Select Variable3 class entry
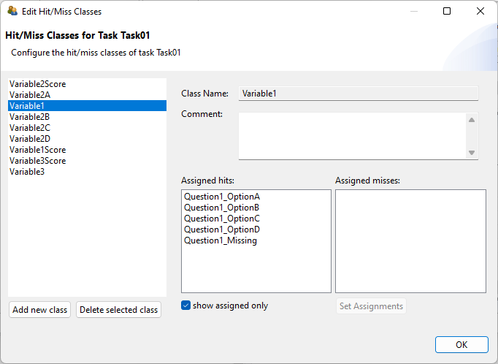This screenshot has width=498, height=364. [x=28, y=172]
